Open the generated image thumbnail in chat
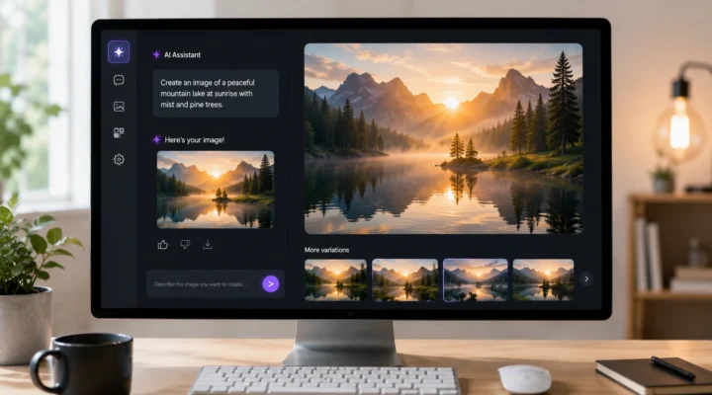This screenshot has width=712, height=395. 216,190
